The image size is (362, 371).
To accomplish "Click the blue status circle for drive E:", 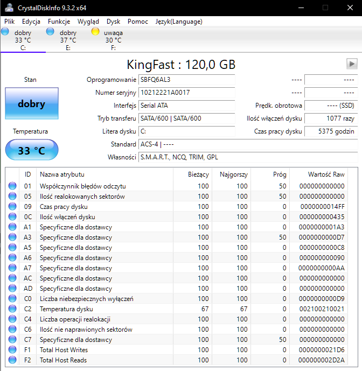I will pos(50,31).
